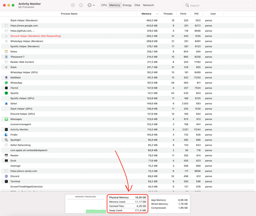Click the WhatsApp Helper (Renderer) icon
The width and height of the screenshot is (256, 216).
point(6,41)
